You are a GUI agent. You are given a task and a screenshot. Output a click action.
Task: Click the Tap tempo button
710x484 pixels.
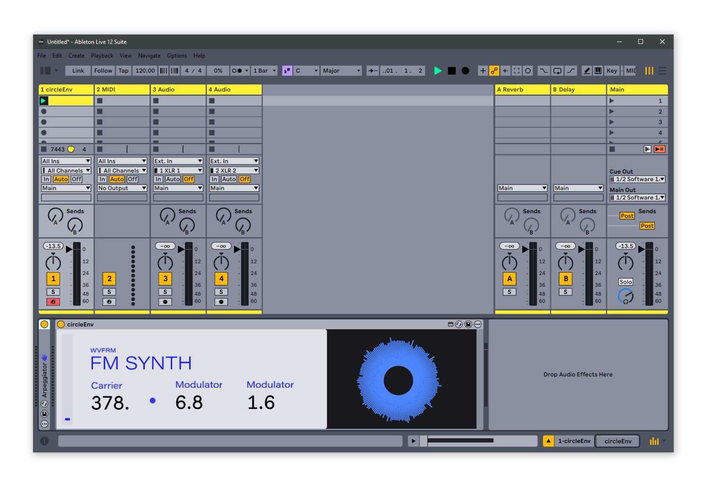[124, 71]
